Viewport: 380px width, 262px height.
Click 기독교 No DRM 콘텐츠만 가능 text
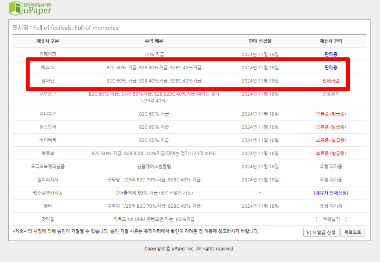click(154, 219)
